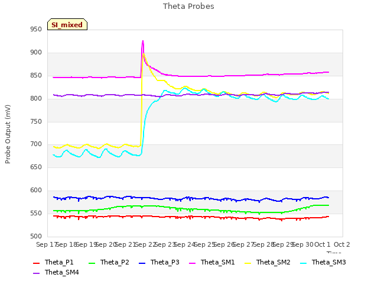
Task: Click the Oct 2 x-axis date label
Action: coord(342,244)
